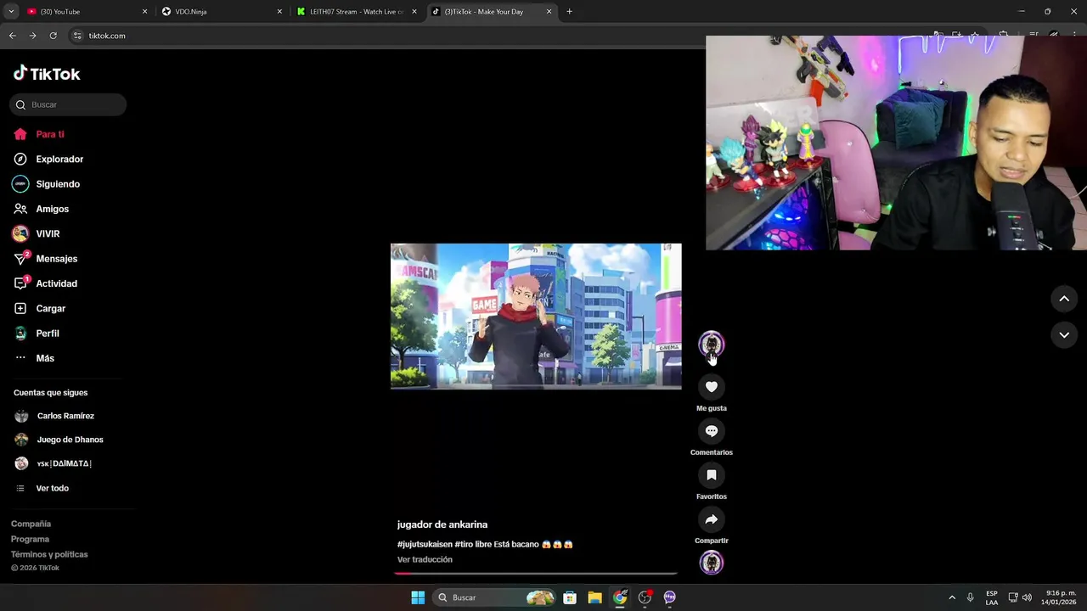Click the #jujutsukaisen hashtag
This screenshot has height=611, width=1087.
[x=425, y=544]
